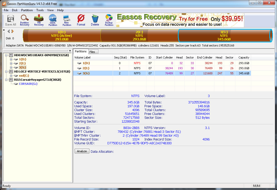This screenshot has height=190, width=277.
Task: Click the Eassos Recovery advertisement banner
Action: coord(180,20)
